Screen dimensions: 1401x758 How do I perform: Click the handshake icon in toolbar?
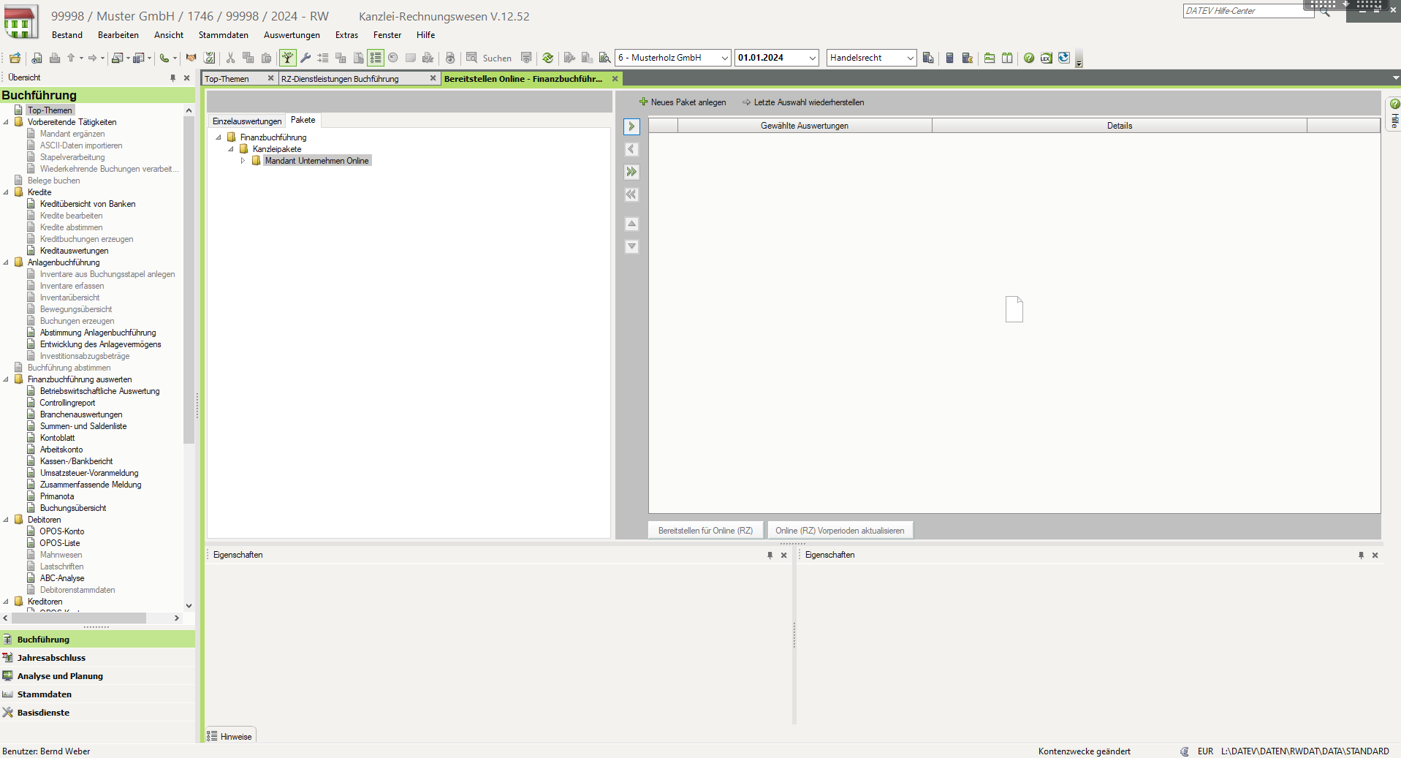(191, 58)
